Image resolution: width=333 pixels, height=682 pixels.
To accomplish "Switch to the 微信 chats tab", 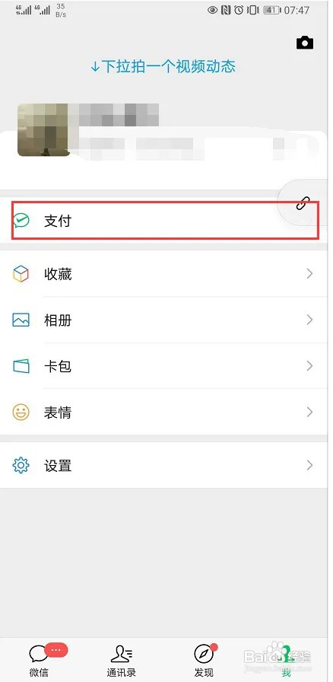I will click(39, 660).
